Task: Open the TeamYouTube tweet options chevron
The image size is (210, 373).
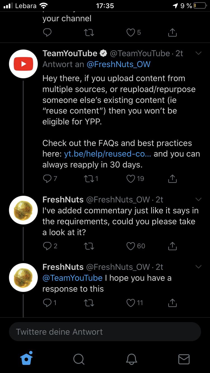Action: pos(198,53)
